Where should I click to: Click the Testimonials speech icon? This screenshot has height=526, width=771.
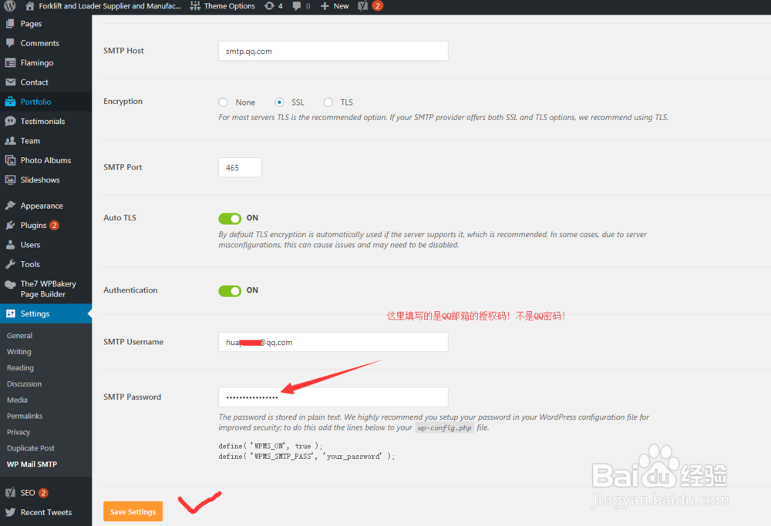[x=10, y=122]
